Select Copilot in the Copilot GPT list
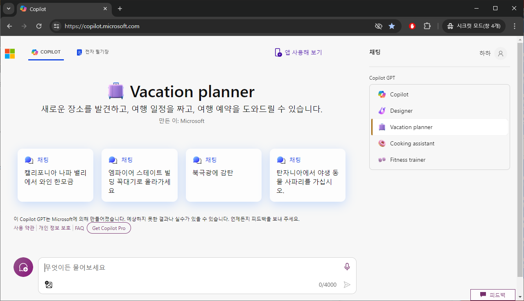This screenshot has height=301, width=524. [439, 94]
